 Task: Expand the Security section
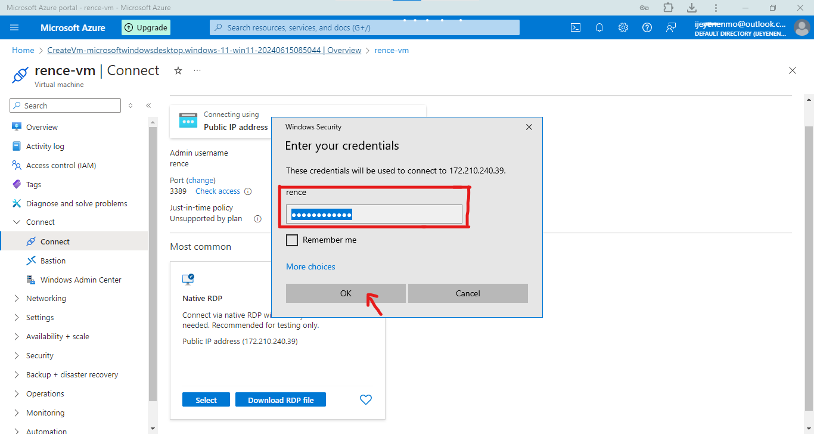coord(17,356)
